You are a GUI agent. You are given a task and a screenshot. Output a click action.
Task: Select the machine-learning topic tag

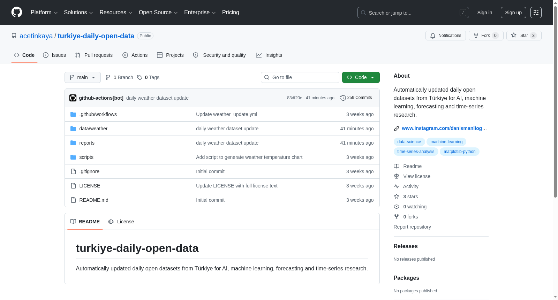coord(446,142)
